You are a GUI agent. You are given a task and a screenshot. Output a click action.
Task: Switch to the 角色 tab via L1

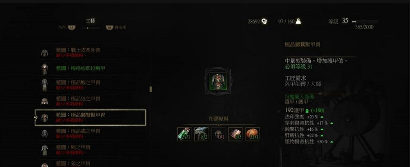click(x=67, y=27)
